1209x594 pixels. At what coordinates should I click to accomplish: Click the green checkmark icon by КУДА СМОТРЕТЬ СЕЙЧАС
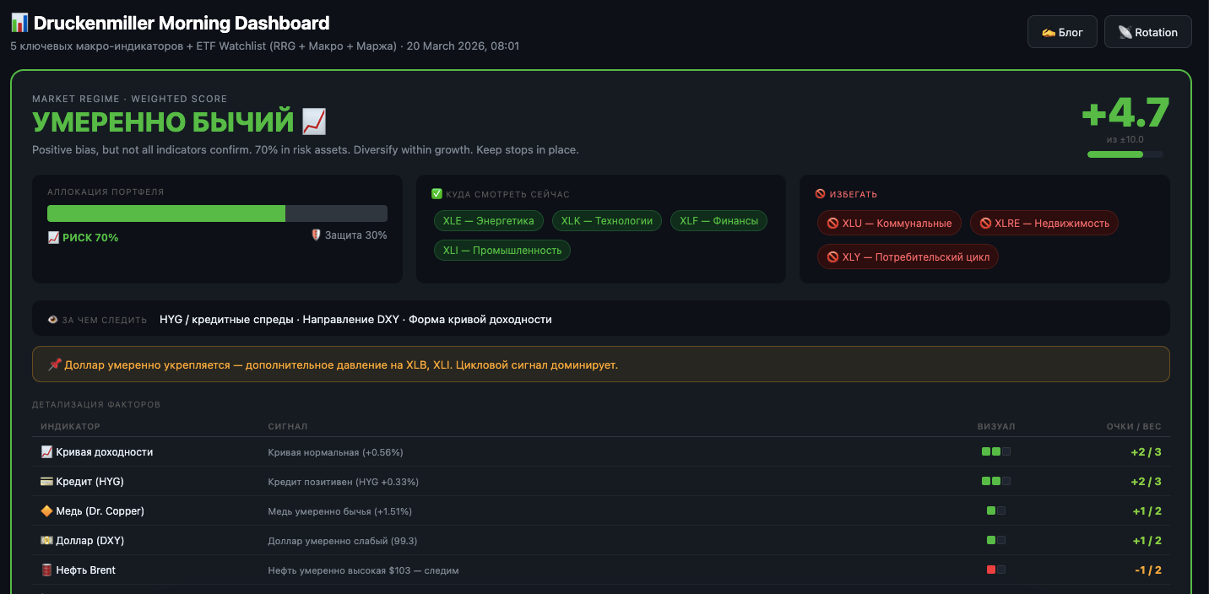[436, 194]
